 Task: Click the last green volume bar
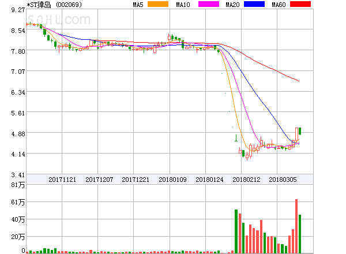pyautogui.click(x=300, y=234)
